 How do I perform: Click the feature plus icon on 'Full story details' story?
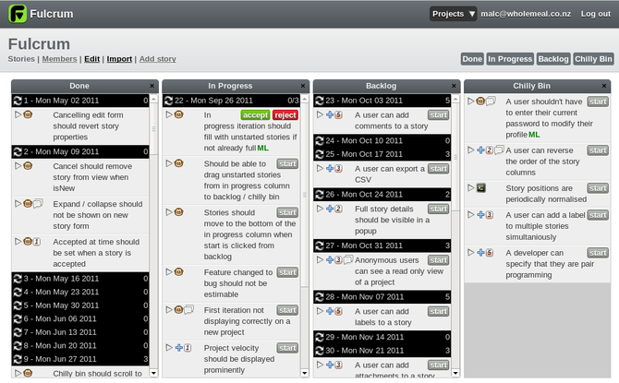pos(330,209)
